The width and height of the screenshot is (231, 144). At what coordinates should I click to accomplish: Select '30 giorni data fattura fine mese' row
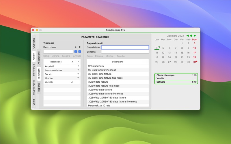118,78
